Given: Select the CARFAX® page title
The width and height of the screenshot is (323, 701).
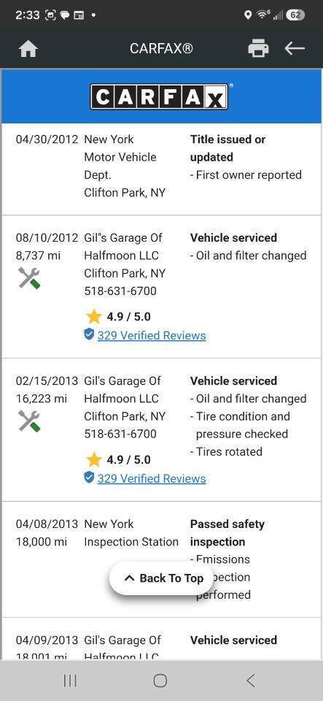Looking at the screenshot, I should [162, 48].
